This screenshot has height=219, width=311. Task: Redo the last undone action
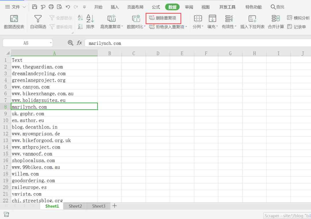click(x=76, y=7)
